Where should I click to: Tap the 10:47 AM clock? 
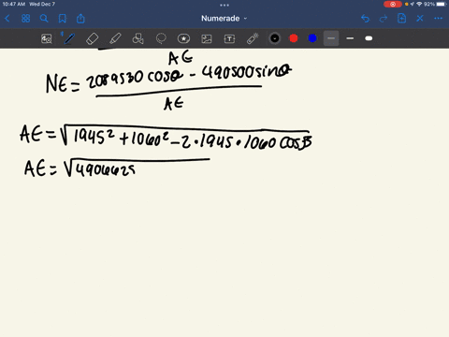[14, 4]
